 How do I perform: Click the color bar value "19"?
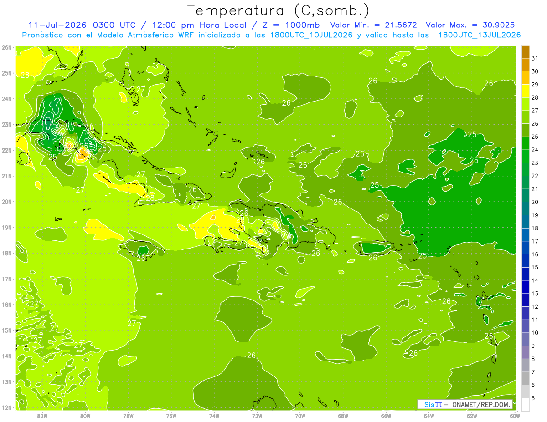click(535, 215)
